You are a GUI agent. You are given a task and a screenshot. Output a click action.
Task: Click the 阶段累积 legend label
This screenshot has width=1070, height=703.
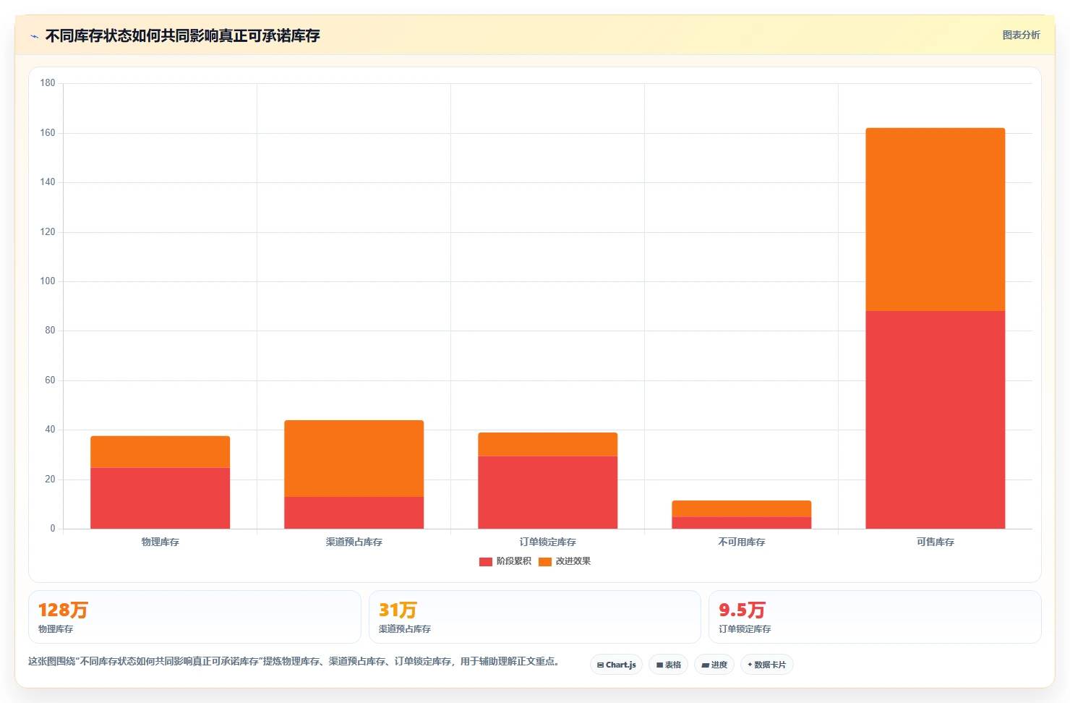(513, 561)
